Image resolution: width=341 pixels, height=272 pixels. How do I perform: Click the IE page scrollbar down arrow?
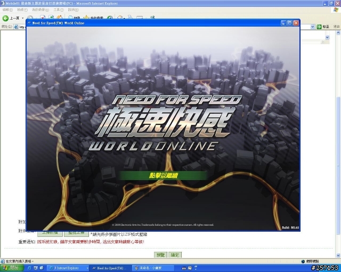coord(338,256)
